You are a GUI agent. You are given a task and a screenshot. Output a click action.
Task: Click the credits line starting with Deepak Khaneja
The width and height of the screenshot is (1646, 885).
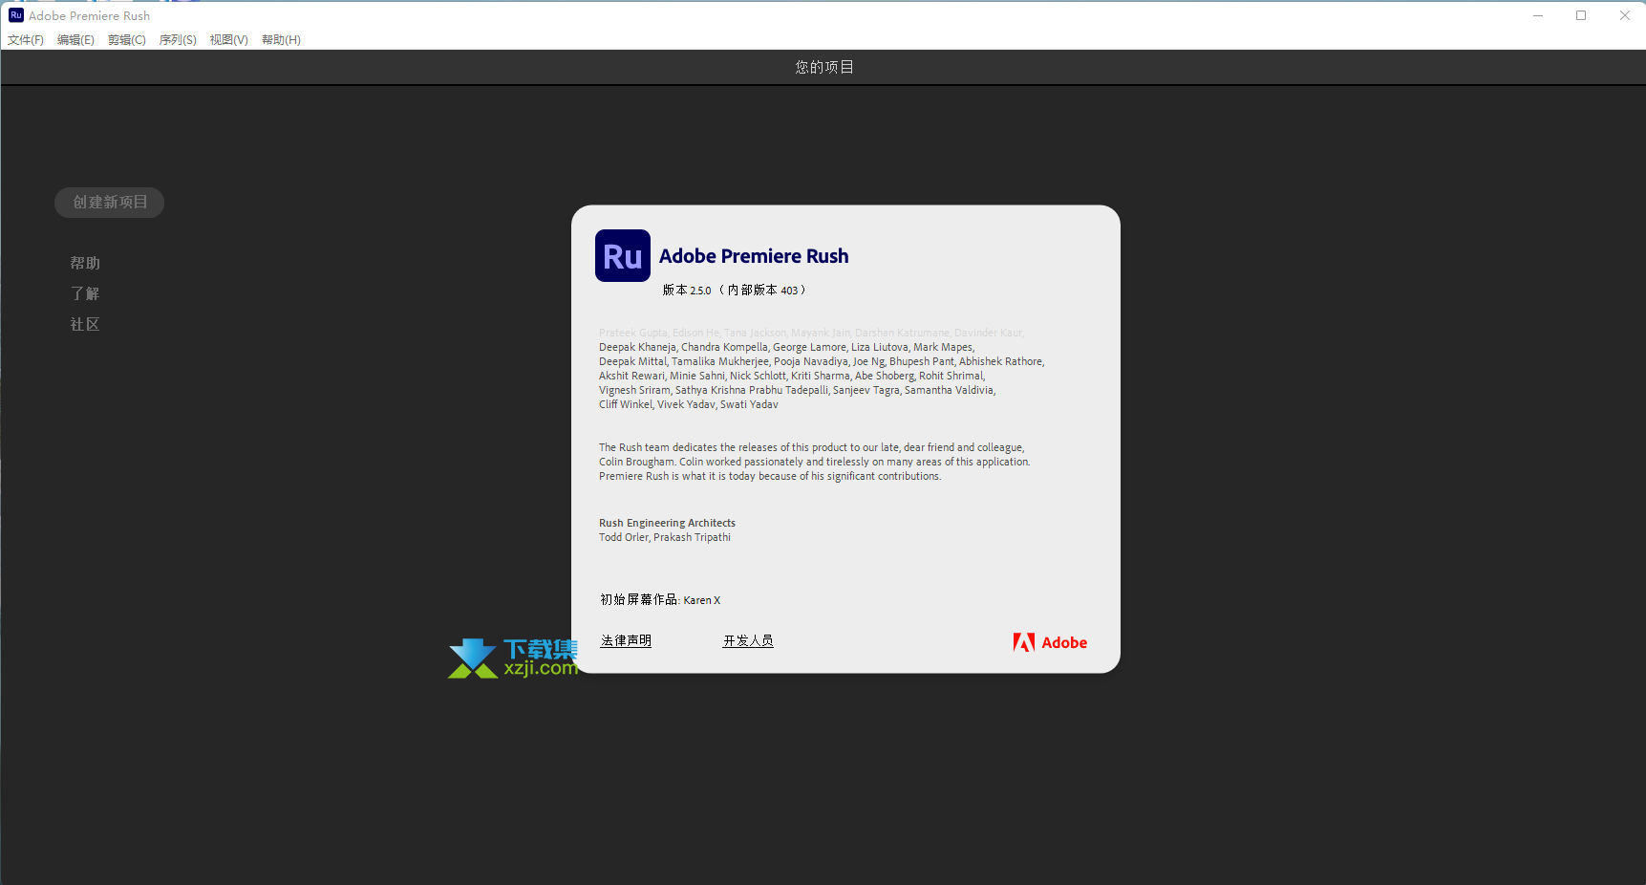click(x=787, y=347)
